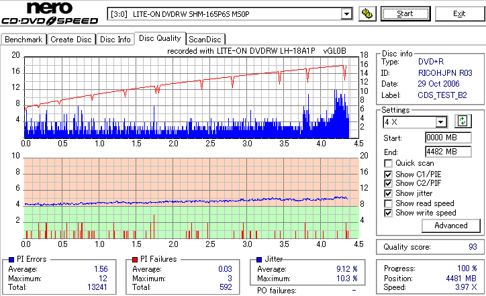Click the Exit button
This screenshot has height=296, width=486.
[459, 14]
